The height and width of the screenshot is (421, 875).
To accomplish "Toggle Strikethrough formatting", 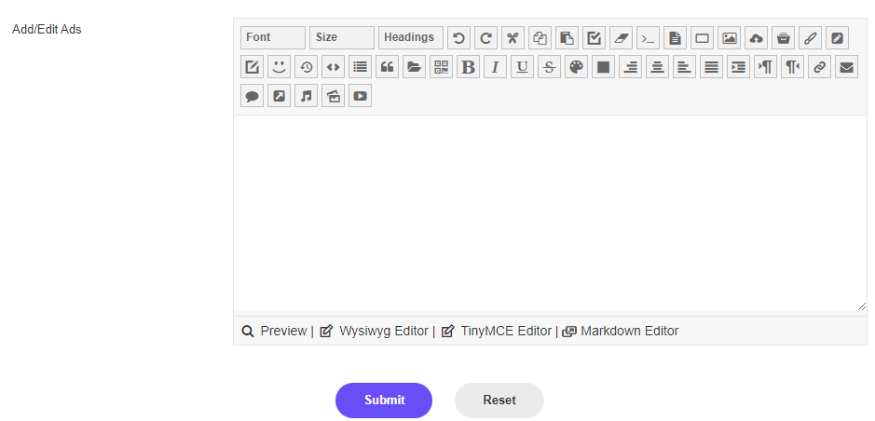I will pos(550,67).
